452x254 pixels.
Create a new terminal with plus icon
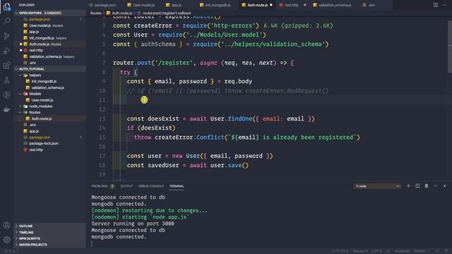click(x=408, y=186)
